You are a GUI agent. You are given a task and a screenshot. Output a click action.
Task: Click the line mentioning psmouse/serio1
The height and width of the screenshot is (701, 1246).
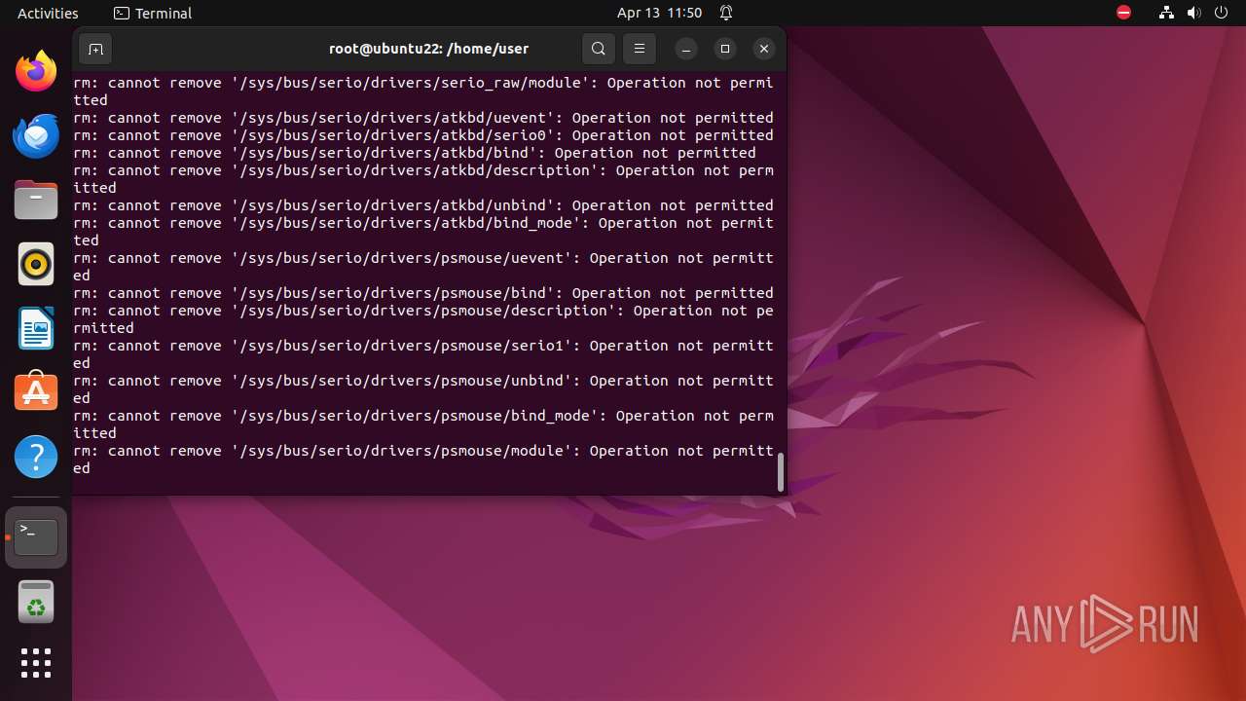pos(423,354)
